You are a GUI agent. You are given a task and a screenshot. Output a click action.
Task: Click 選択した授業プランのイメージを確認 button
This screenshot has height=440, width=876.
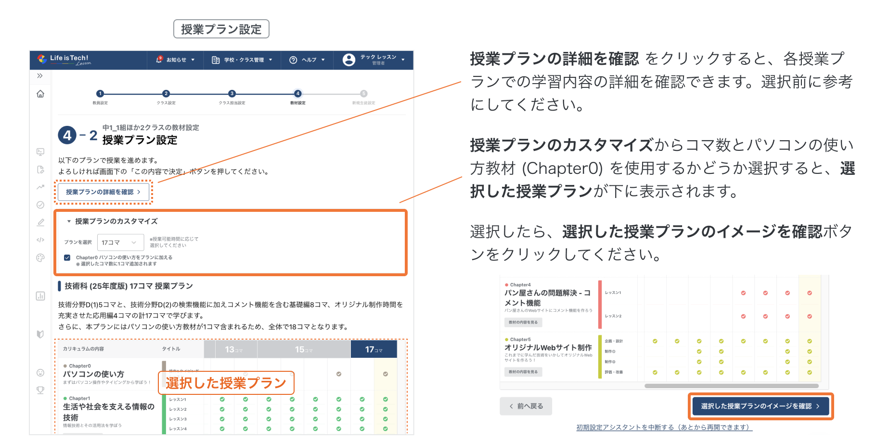tap(760, 406)
